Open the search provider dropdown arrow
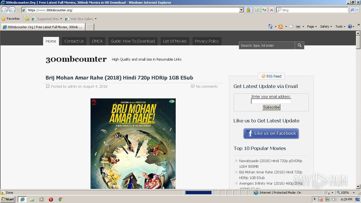 358,10
